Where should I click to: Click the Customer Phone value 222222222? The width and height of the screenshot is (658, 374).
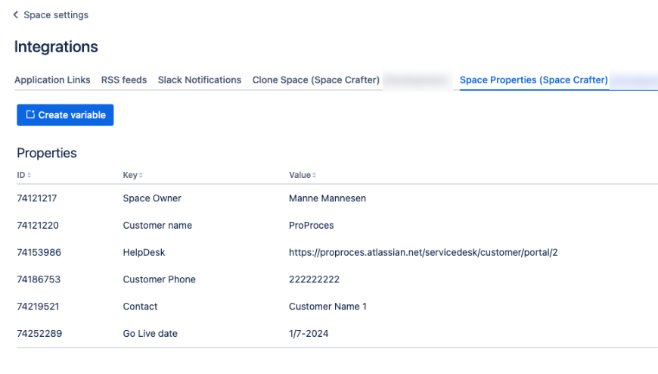coord(314,279)
